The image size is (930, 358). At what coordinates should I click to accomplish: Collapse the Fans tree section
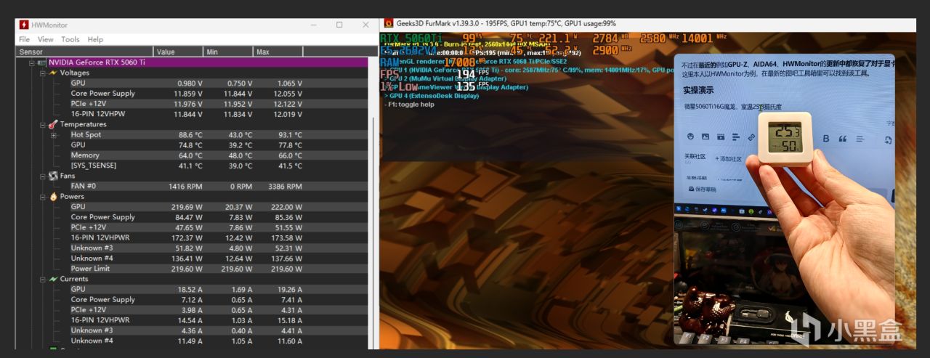click(x=42, y=176)
